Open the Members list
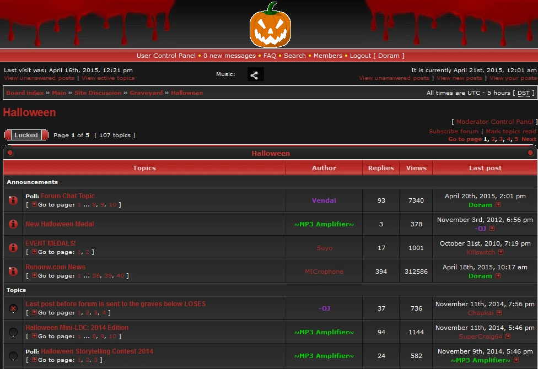The width and height of the screenshot is (538, 369). 328,56
